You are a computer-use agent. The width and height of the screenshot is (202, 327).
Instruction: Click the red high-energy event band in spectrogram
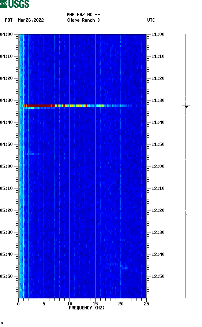tap(77, 106)
